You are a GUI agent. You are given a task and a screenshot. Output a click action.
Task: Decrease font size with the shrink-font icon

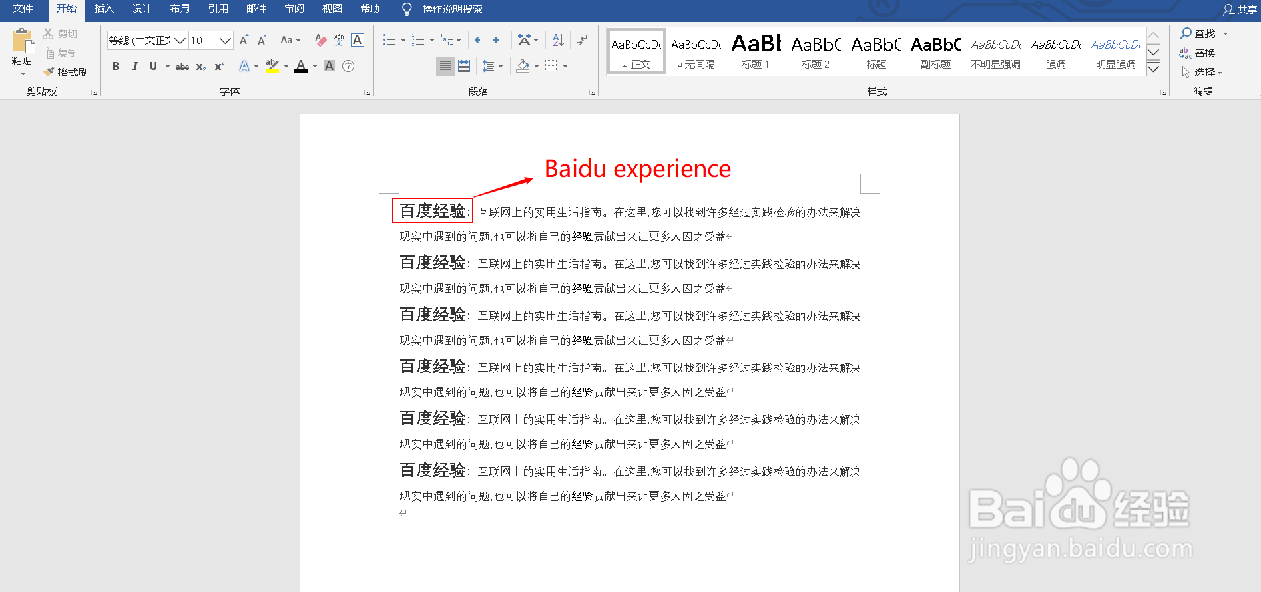[x=262, y=40]
